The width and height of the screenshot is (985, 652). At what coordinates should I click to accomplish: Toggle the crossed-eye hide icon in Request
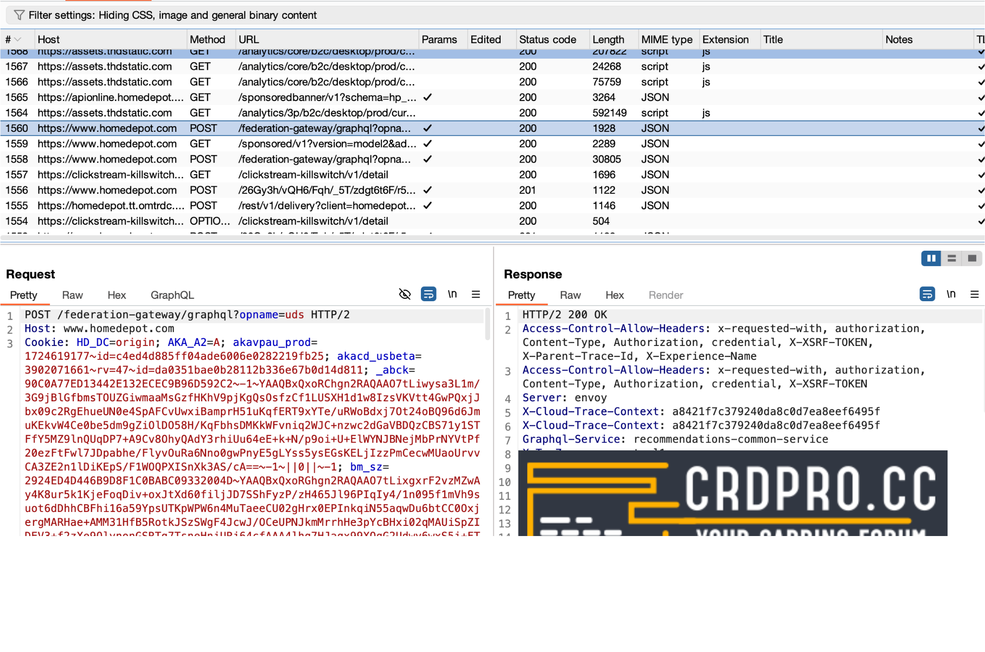pos(405,294)
